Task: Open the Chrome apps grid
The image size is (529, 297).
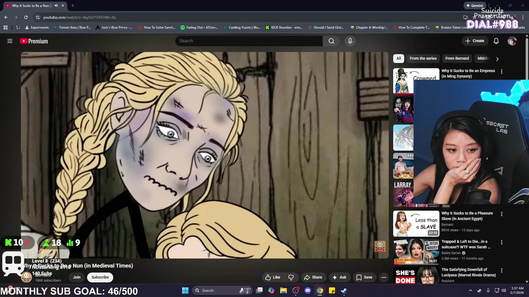Action: coord(5,28)
